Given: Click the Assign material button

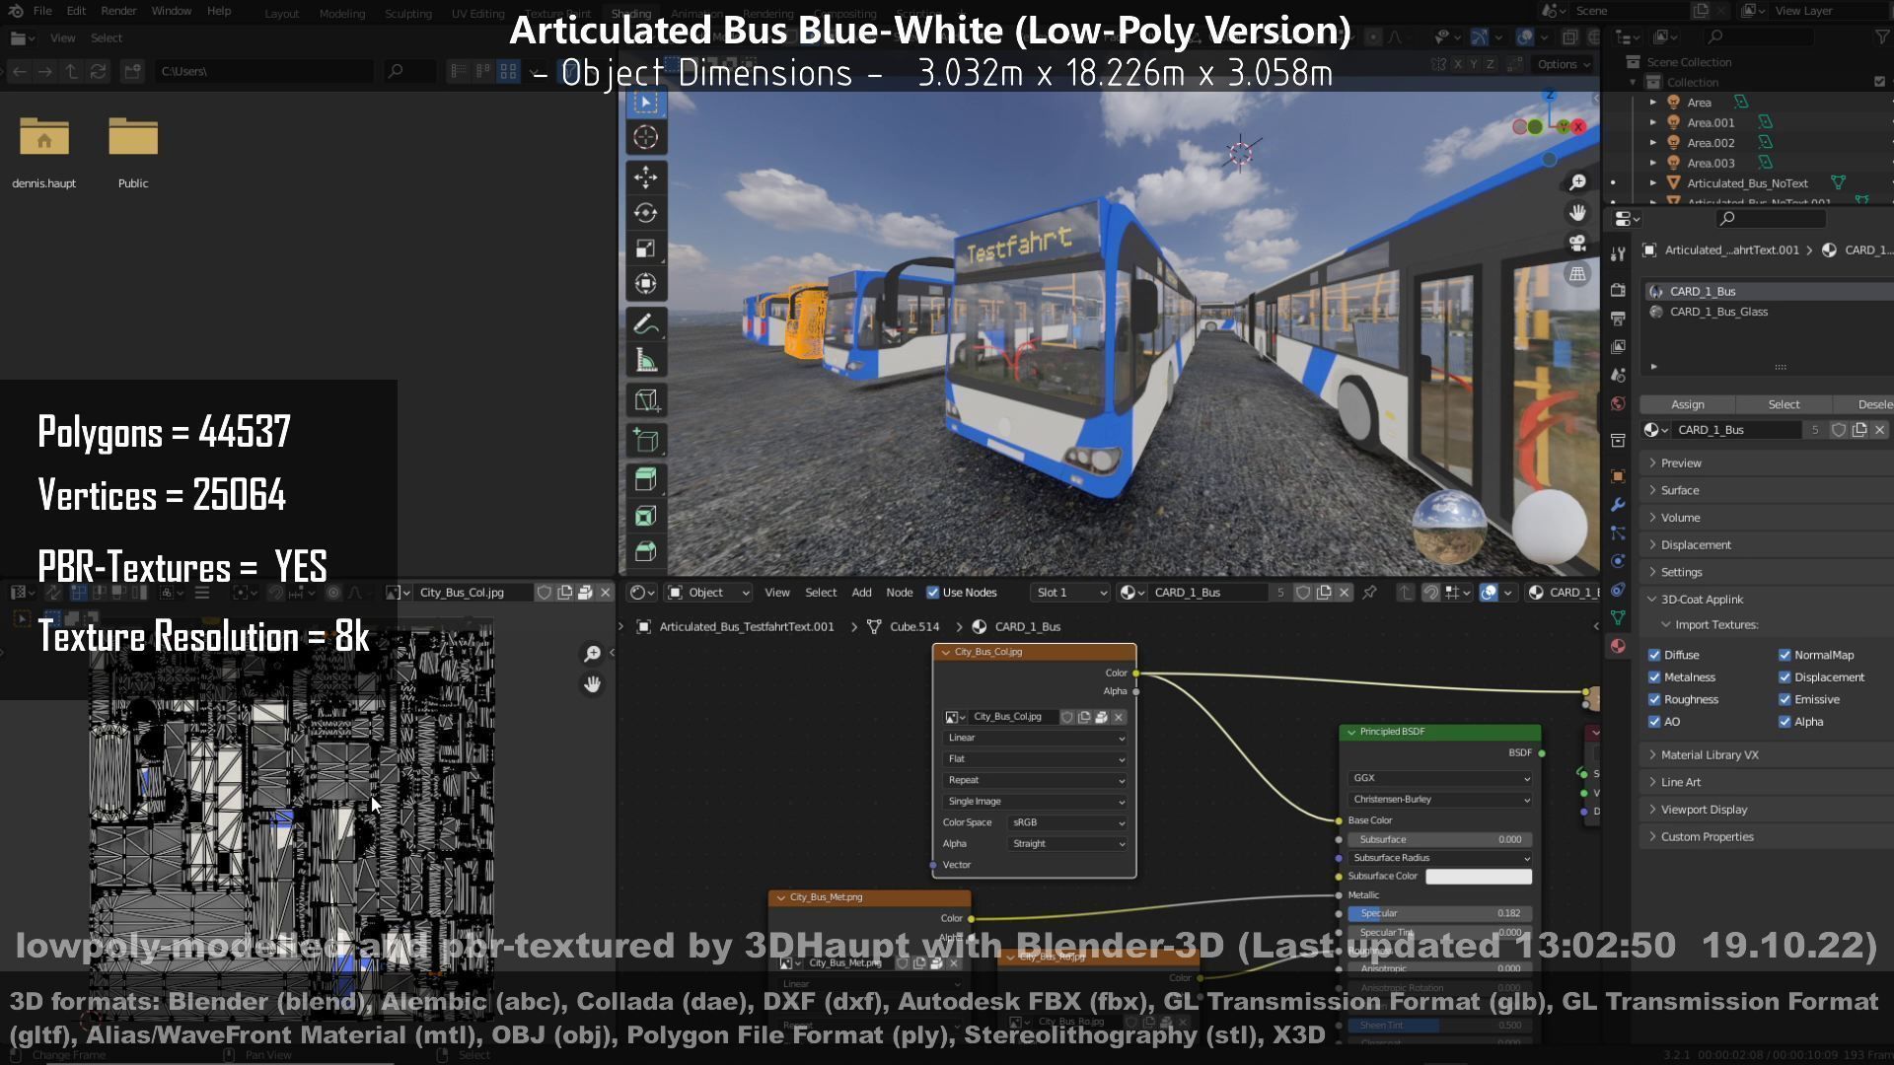Looking at the screenshot, I should click(x=1688, y=404).
